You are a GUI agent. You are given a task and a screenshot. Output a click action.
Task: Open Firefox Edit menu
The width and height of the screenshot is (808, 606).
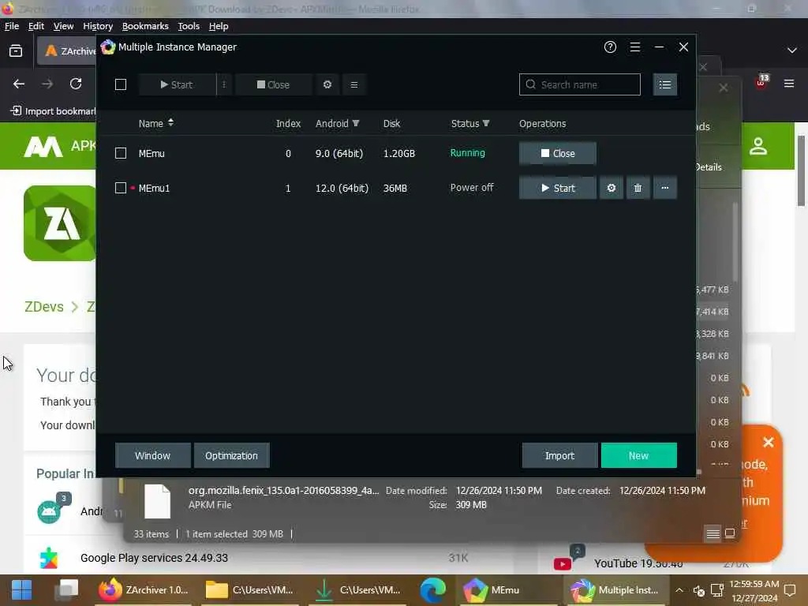coord(36,26)
